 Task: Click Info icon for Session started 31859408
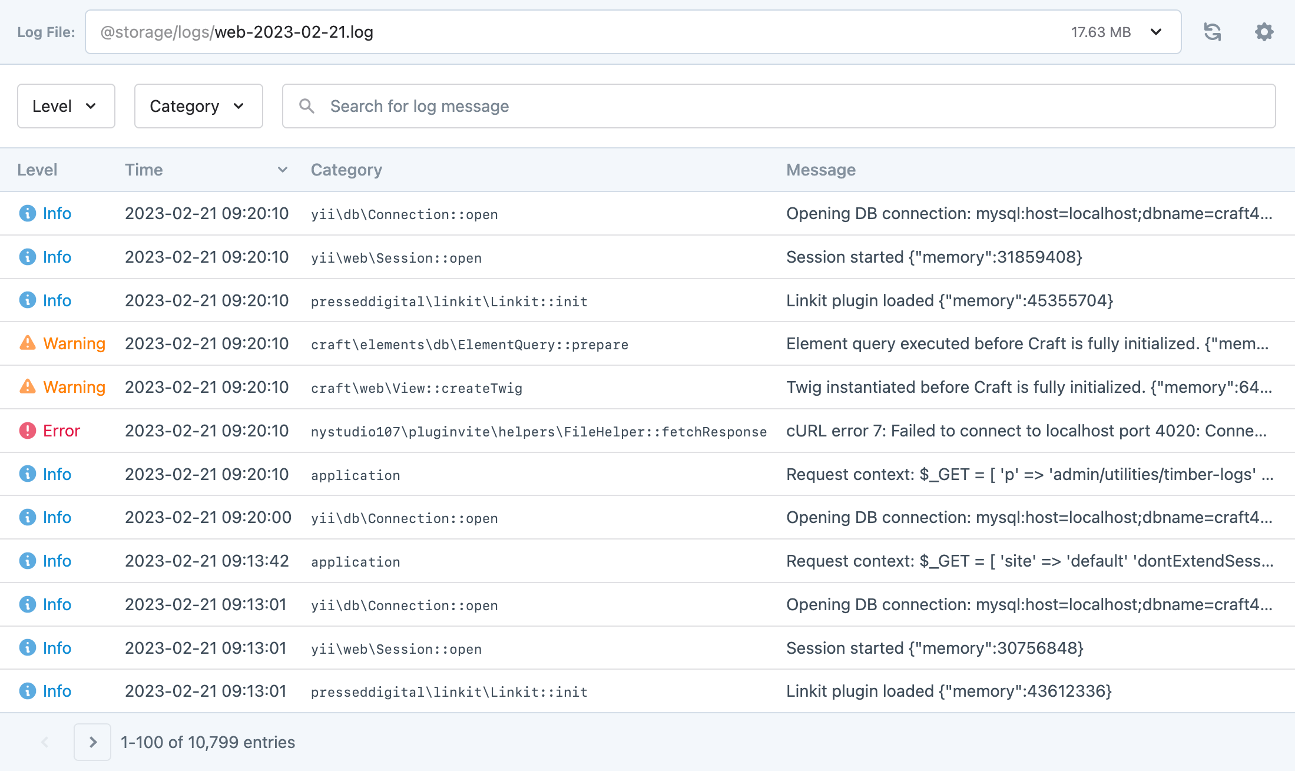[27, 257]
